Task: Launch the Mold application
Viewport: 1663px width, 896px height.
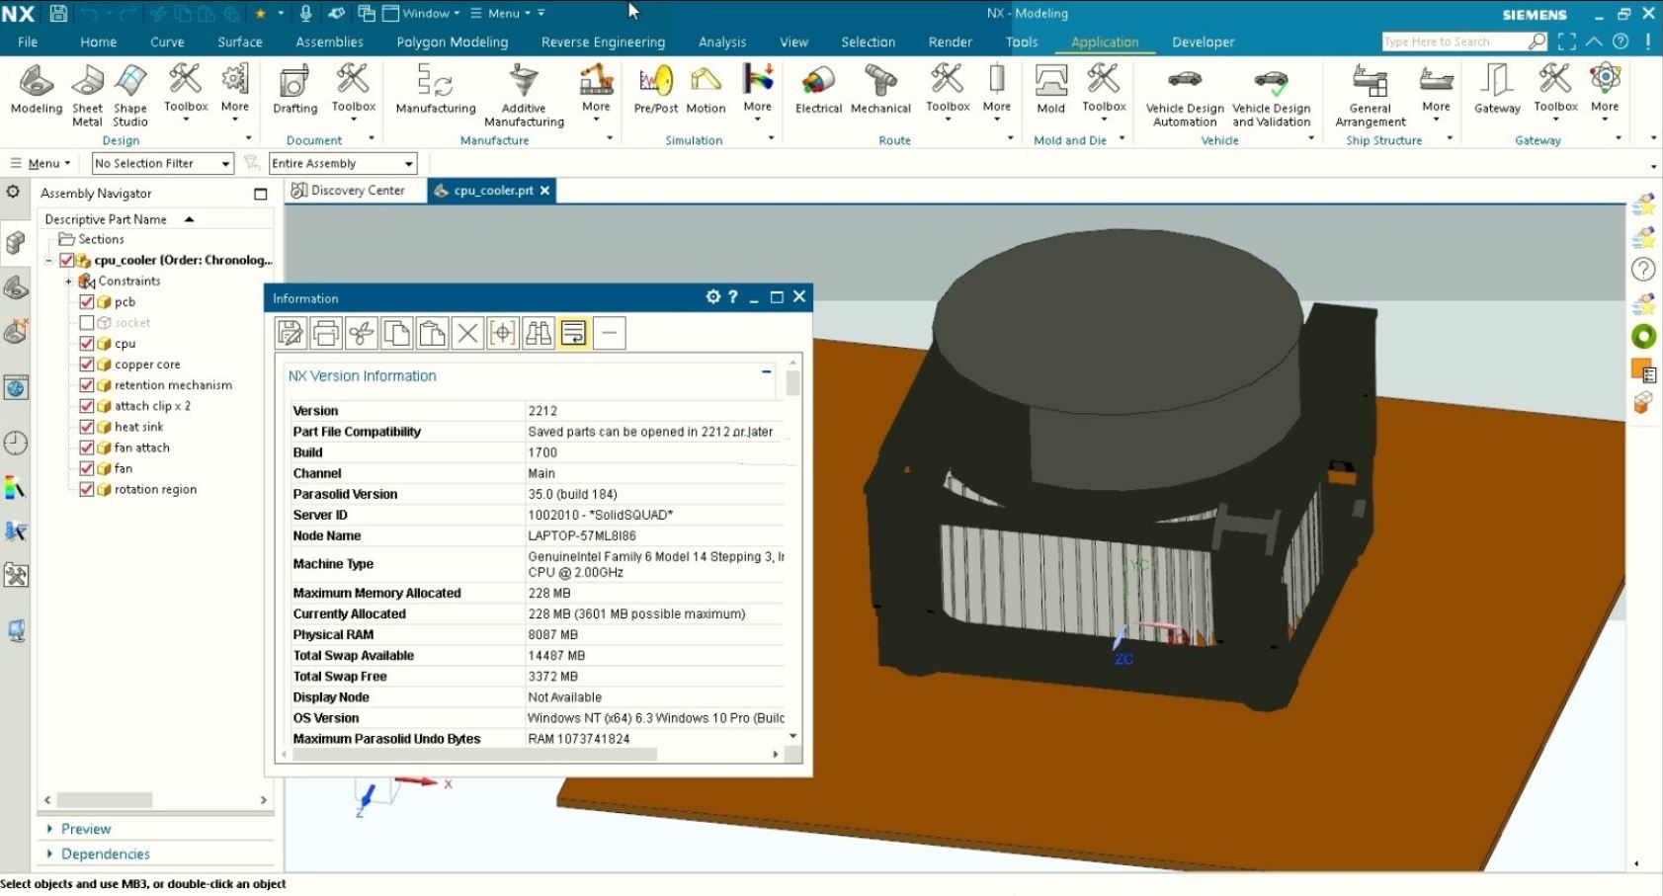Action: [1050, 91]
